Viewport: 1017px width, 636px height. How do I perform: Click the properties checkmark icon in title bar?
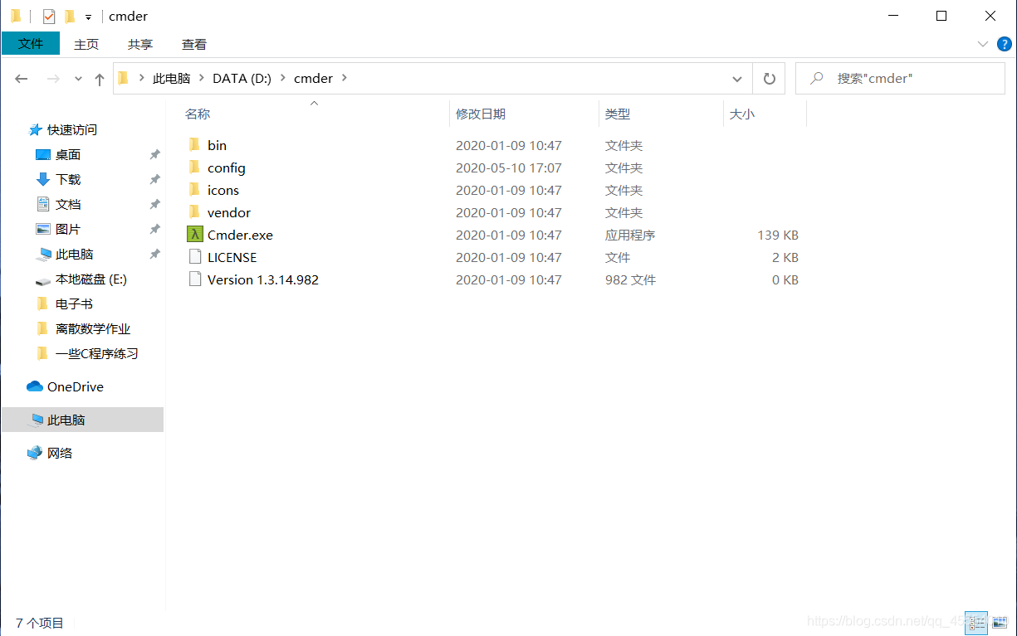tap(49, 16)
